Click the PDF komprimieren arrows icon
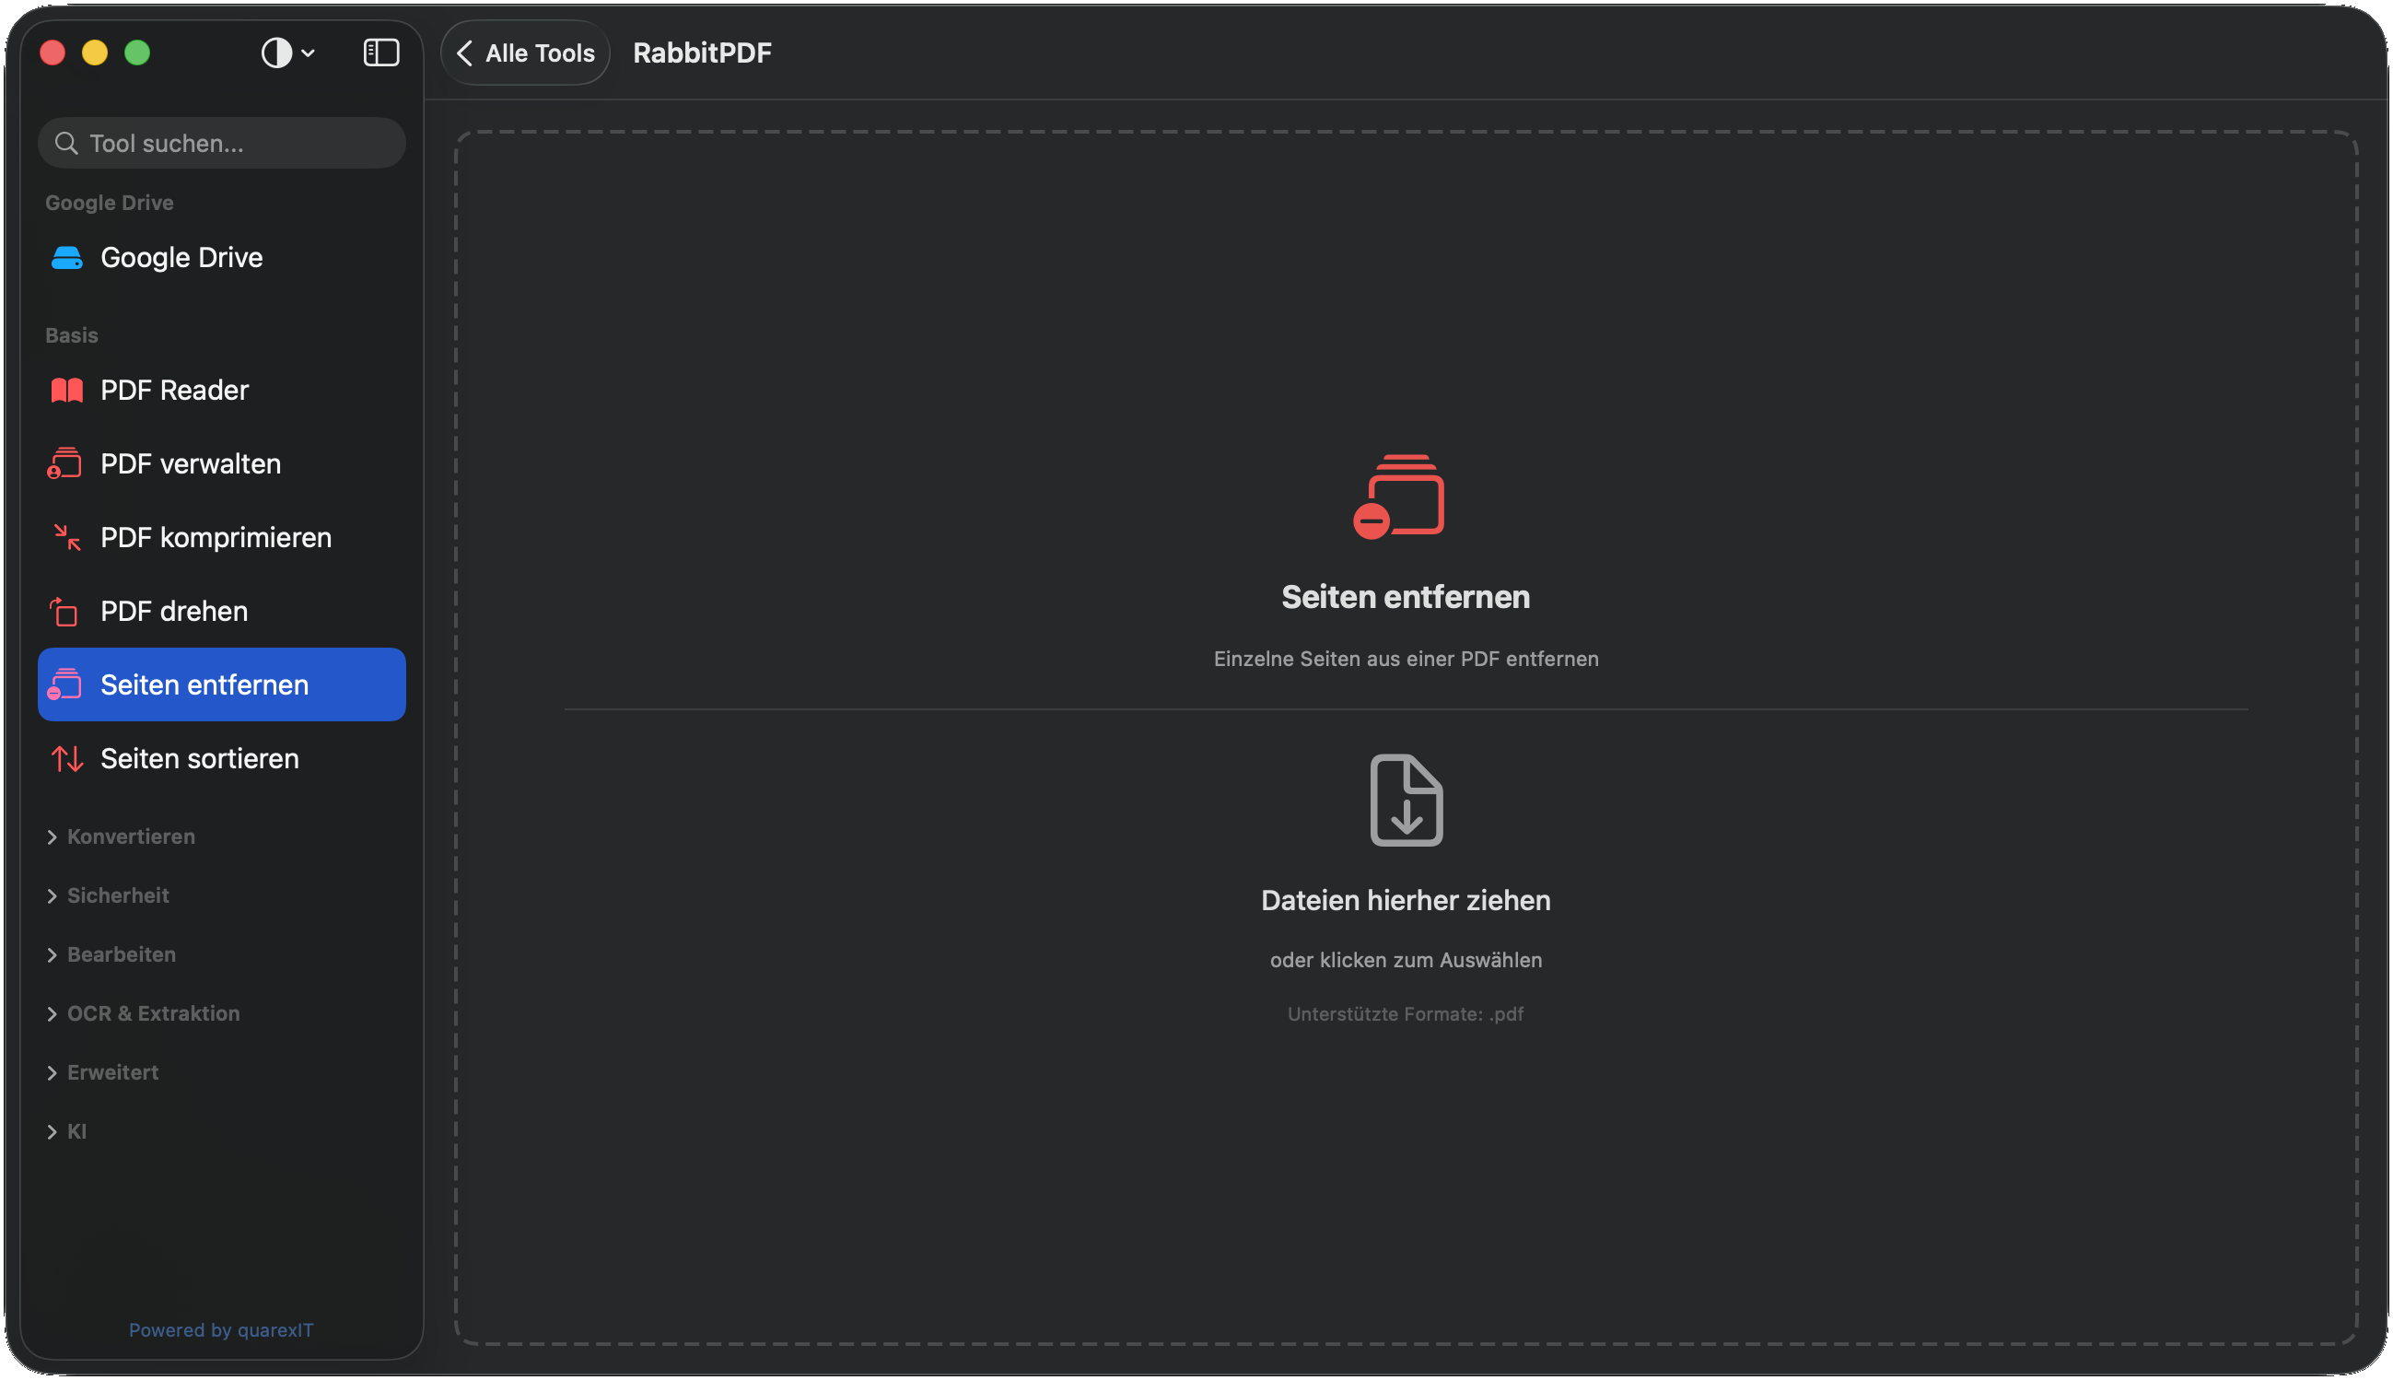 click(66, 537)
